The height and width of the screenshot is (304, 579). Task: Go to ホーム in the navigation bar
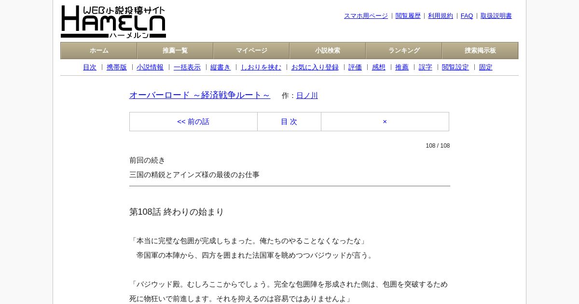99,51
